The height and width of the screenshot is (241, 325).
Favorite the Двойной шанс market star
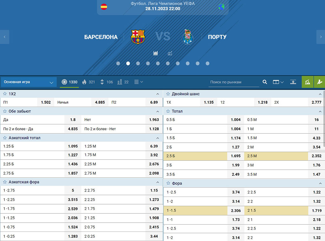(x=168, y=94)
